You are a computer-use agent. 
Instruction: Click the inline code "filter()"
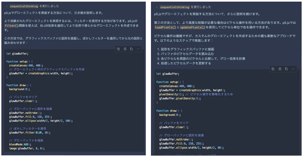[x=11, y=26]
